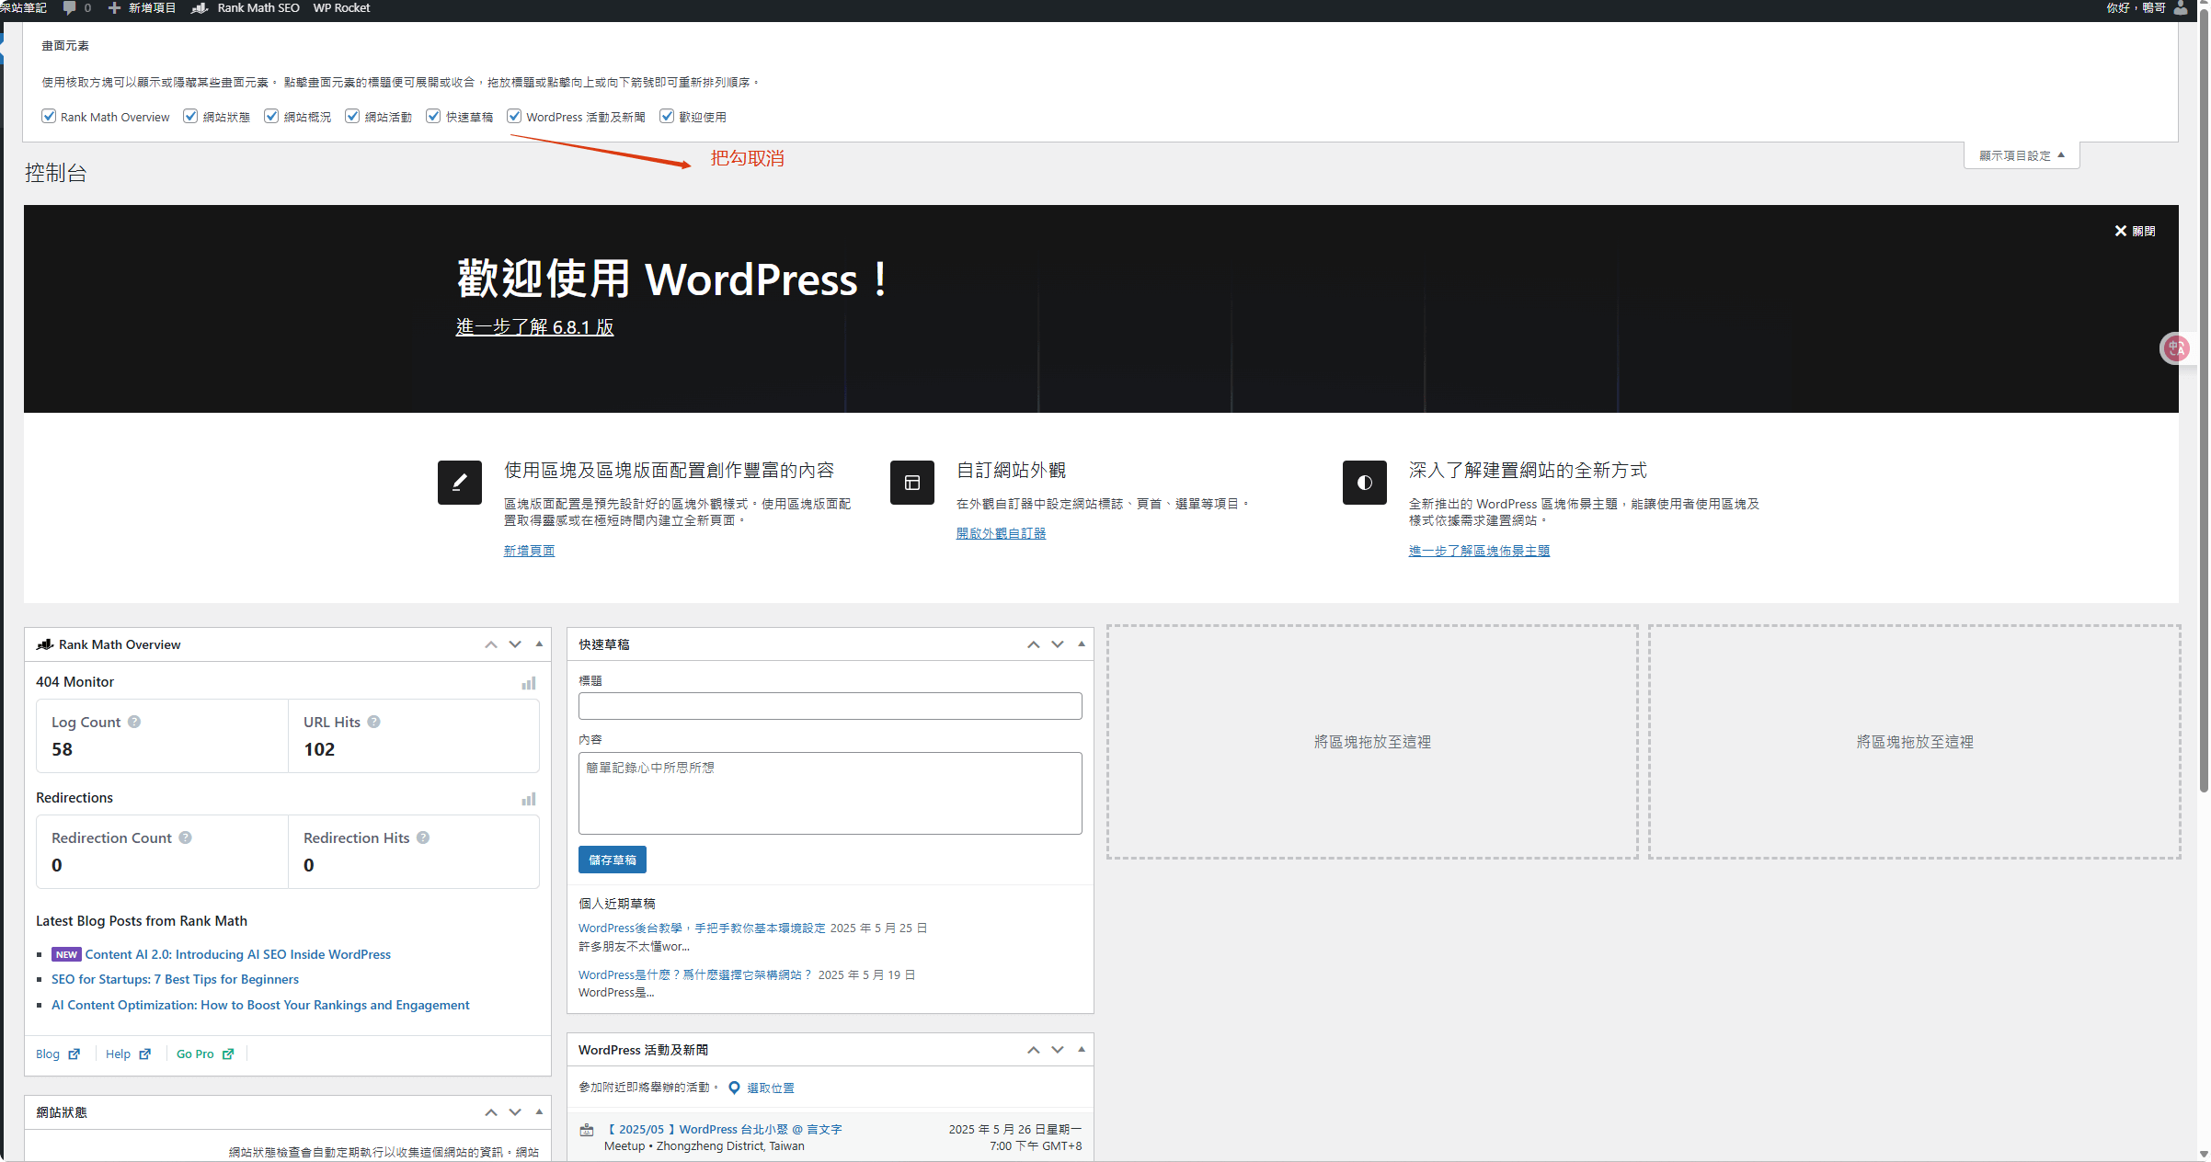Move Rank Math Overview widget down
This screenshot has width=2211, height=1162.
click(x=515, y=644)
